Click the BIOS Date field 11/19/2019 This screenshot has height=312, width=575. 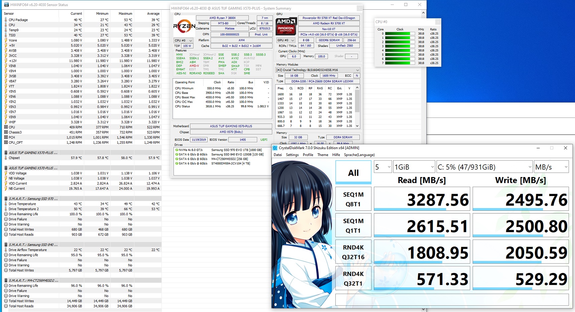(x=199, y=140)
